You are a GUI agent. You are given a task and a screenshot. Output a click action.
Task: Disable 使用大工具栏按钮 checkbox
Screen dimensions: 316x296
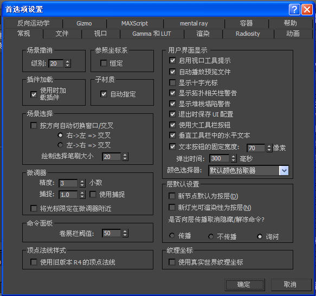pyautogui.click(x=172, y=125)
